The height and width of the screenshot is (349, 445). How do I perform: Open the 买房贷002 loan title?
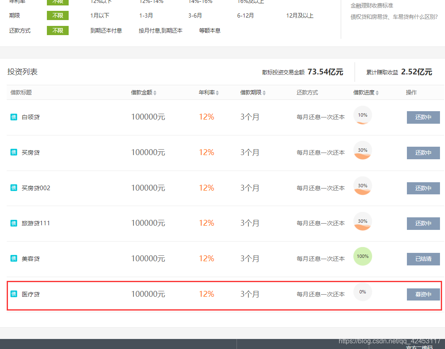point(36,188)
